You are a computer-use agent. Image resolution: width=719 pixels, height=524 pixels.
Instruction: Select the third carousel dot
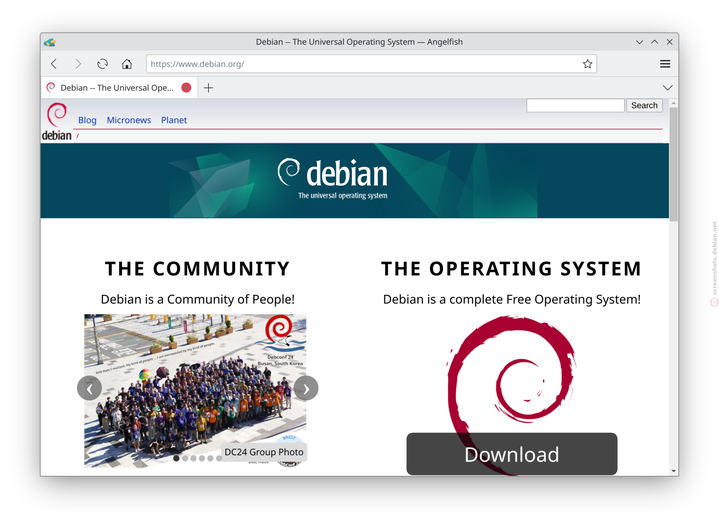tap(193, 458)
